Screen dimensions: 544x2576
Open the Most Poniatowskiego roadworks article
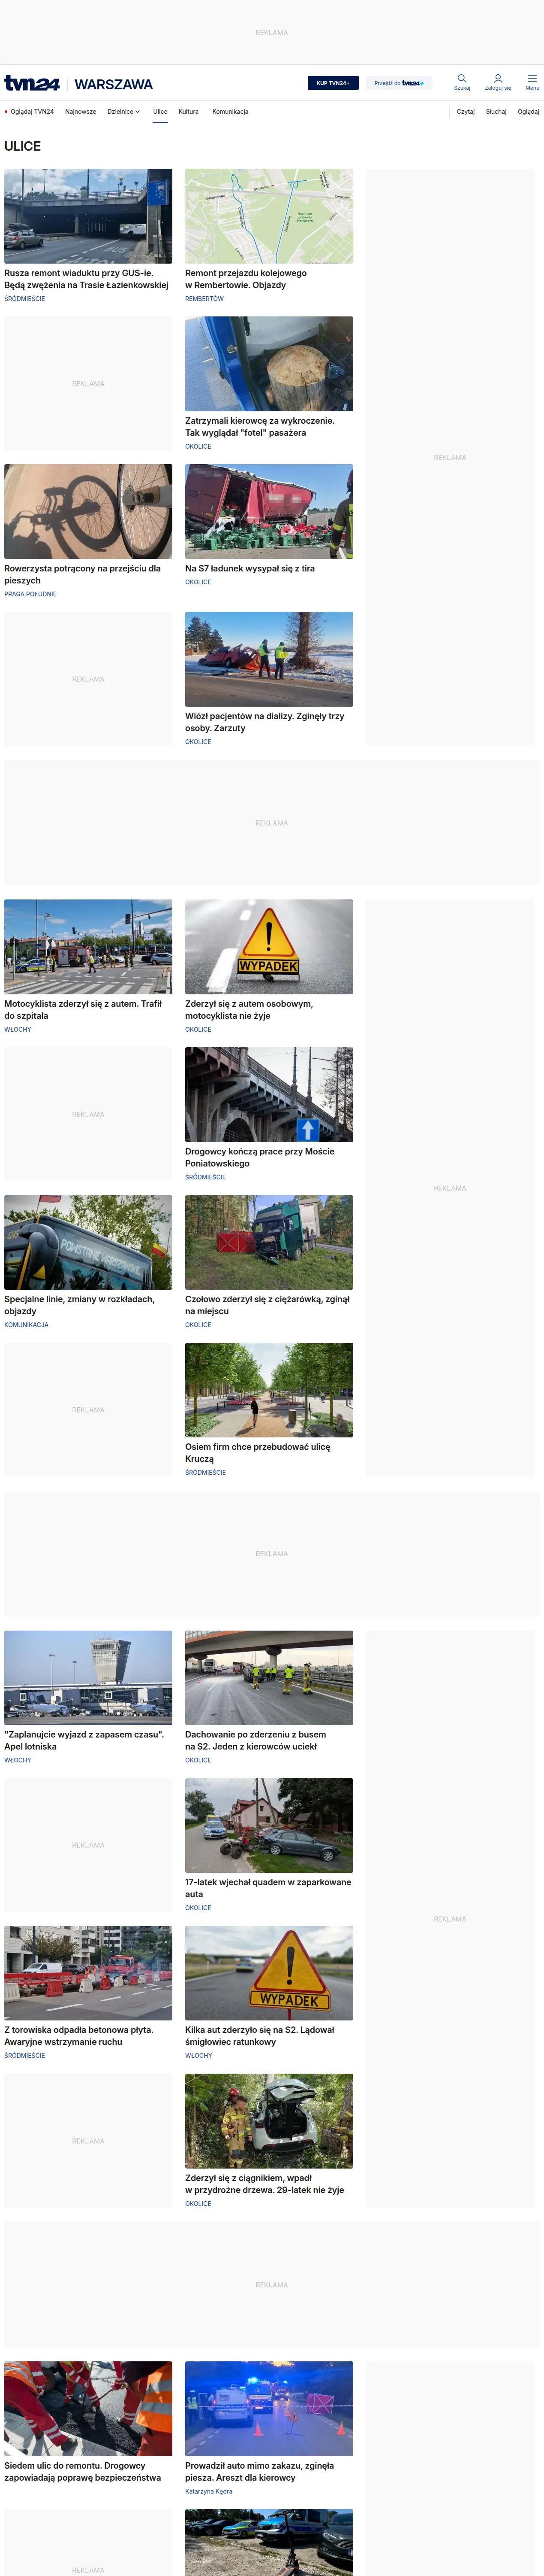[259, 1157]
